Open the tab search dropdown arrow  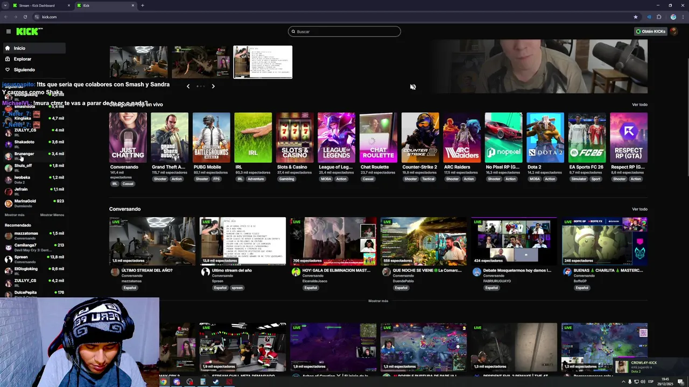point(5,5)
